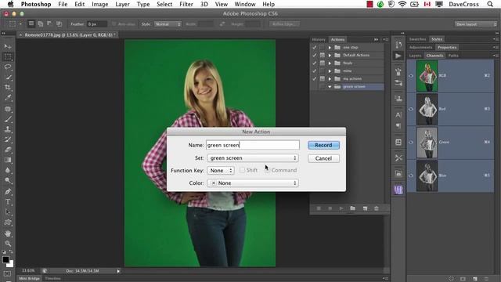The height and width of the screenshot is (282, 501).
Task: Select the Eyedropper tool
Action: (8, 97)
